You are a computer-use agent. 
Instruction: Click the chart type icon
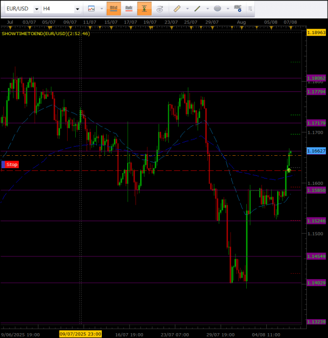tap(91, 9)
